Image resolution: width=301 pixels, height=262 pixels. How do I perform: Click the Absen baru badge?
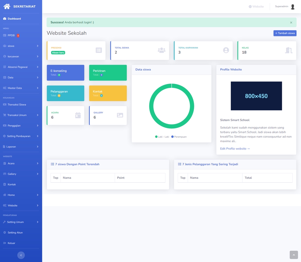[58, 53]
